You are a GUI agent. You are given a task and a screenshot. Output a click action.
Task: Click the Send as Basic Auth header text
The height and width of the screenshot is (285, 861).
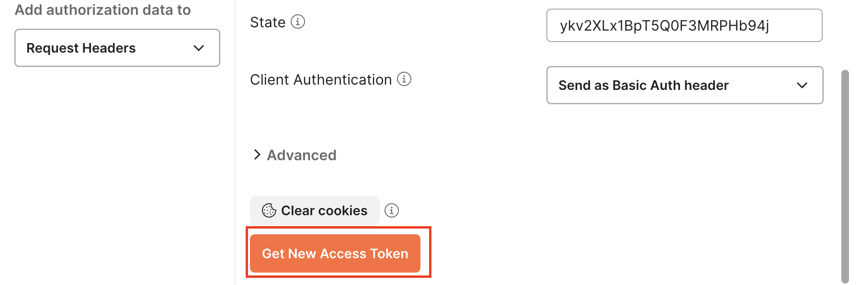(643, 85)
